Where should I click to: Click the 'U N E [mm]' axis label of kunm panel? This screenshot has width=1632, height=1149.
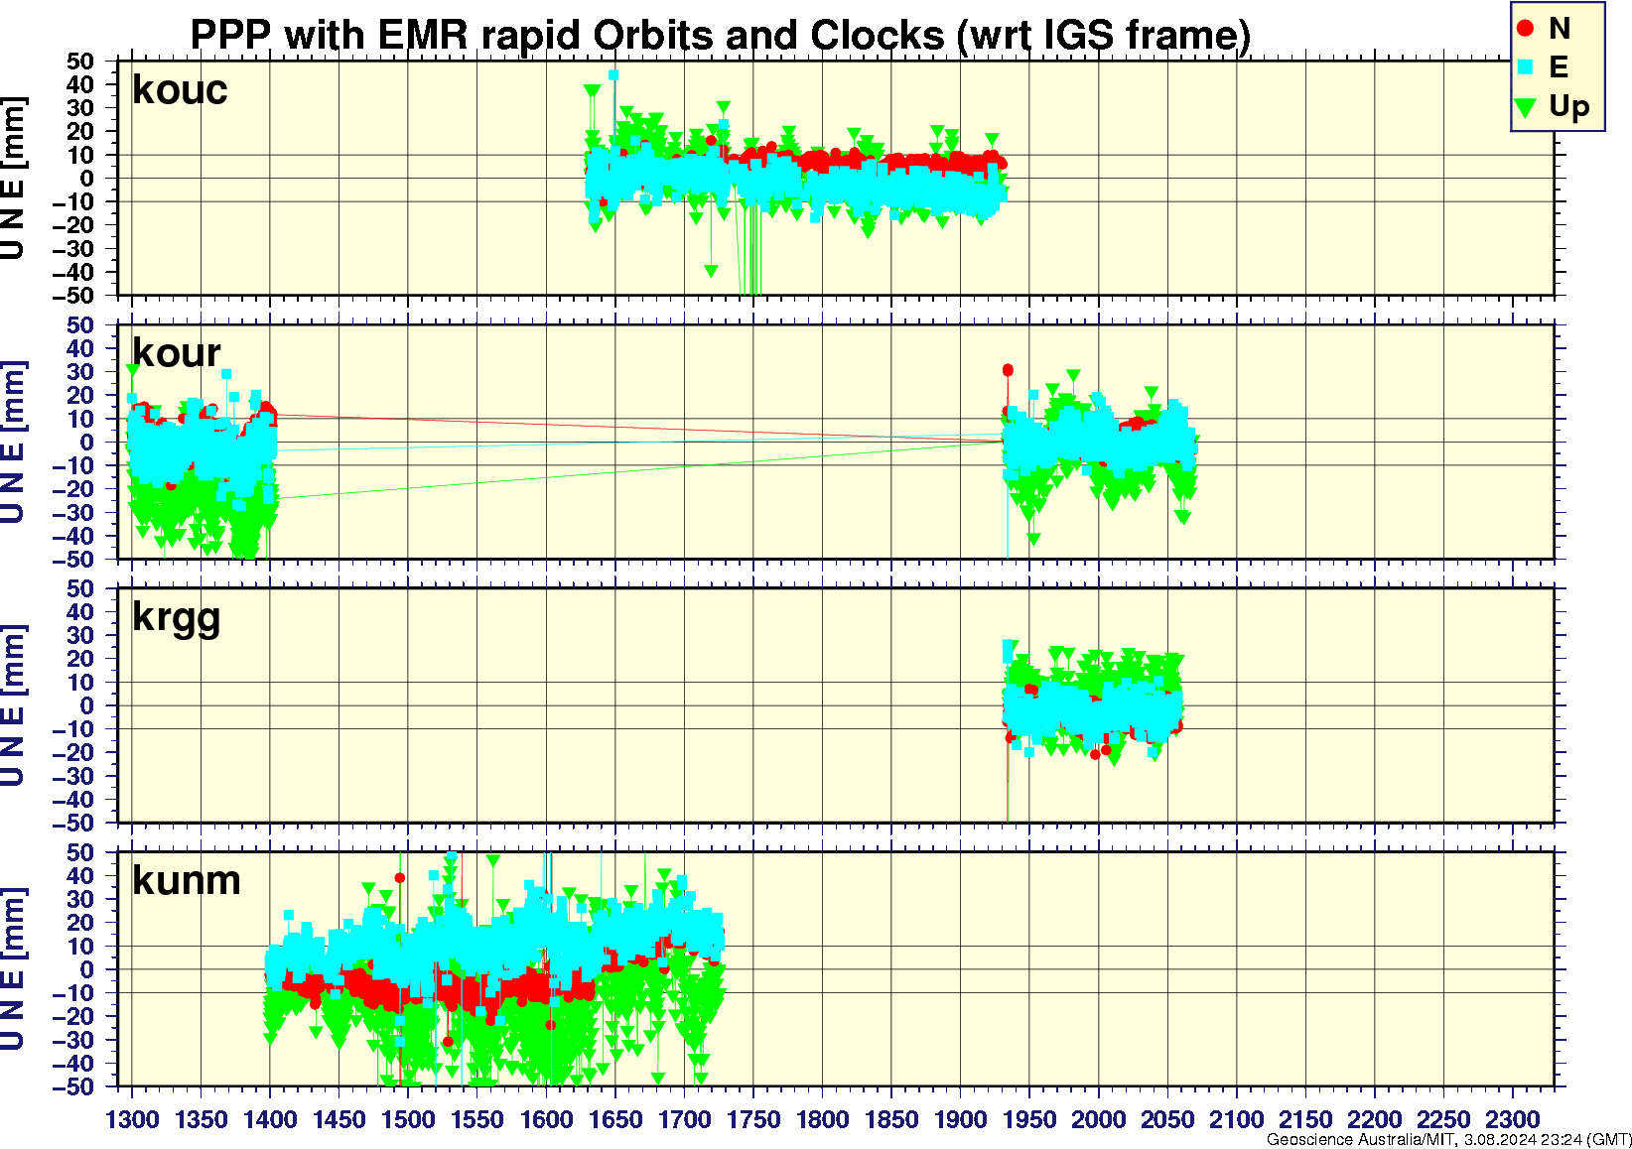pos(13,969)
